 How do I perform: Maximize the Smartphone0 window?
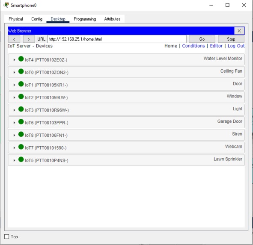click(x=227, y=5)
